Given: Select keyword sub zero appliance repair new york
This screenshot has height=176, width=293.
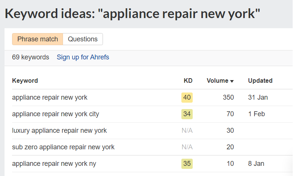Looking at the screenshot, I should click(63, 147).
